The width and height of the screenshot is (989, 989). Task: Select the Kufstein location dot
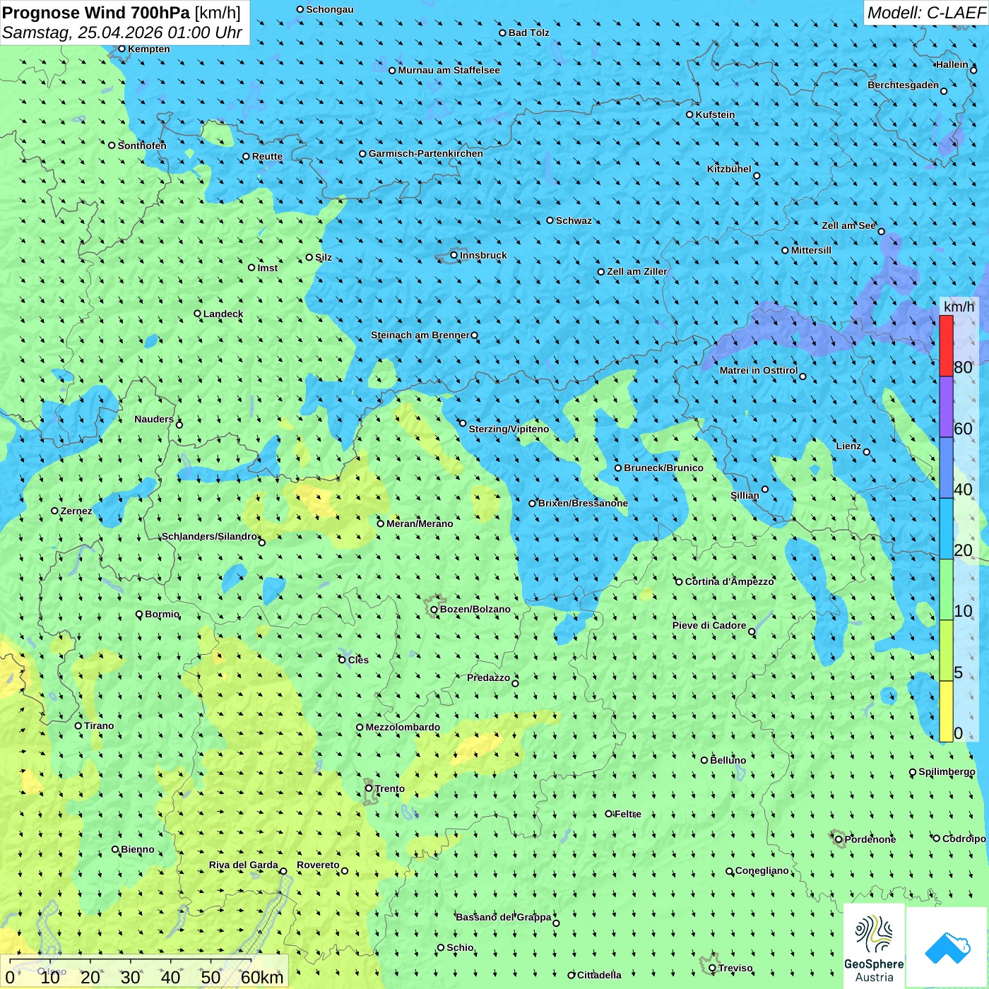click(x=689, y=114)
